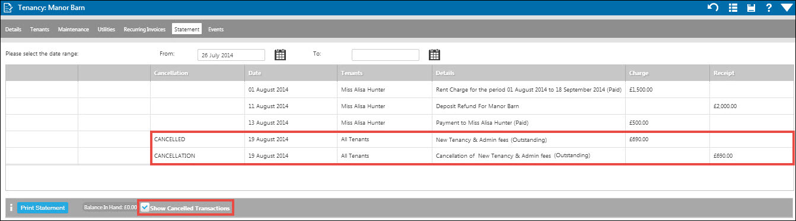This screenshot has width=796, height=221.
Task: Open help via the question mark icon
Action: (769, 8)
